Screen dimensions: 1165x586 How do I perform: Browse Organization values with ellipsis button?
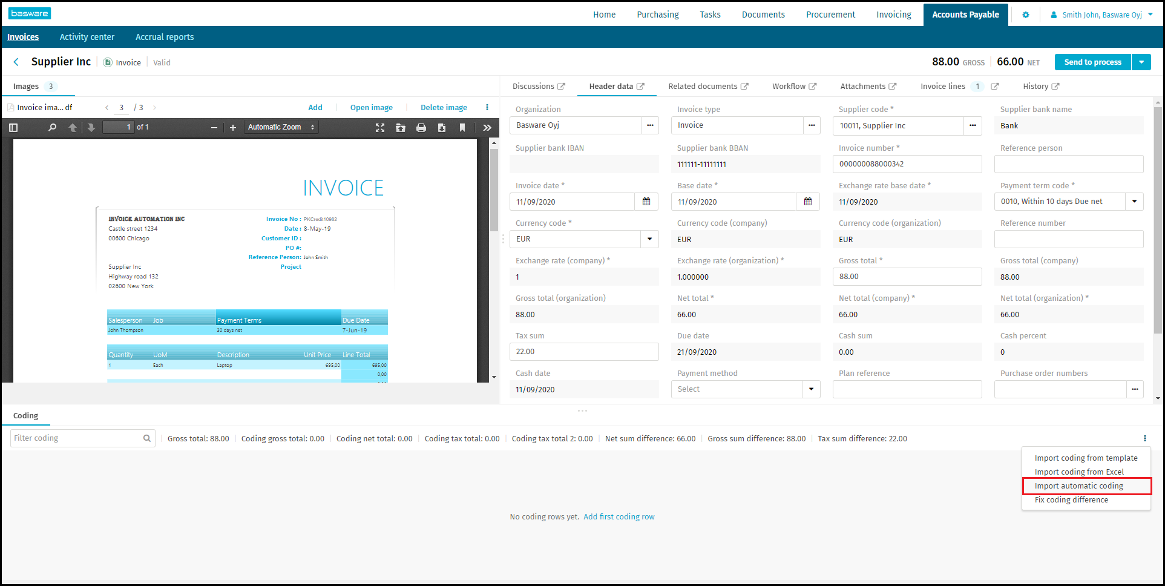click(x=650, y=125)
